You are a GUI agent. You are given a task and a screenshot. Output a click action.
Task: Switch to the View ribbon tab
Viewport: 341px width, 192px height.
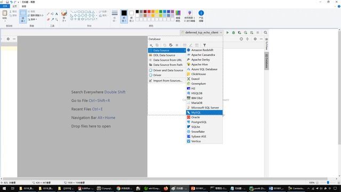click(24, 6)
